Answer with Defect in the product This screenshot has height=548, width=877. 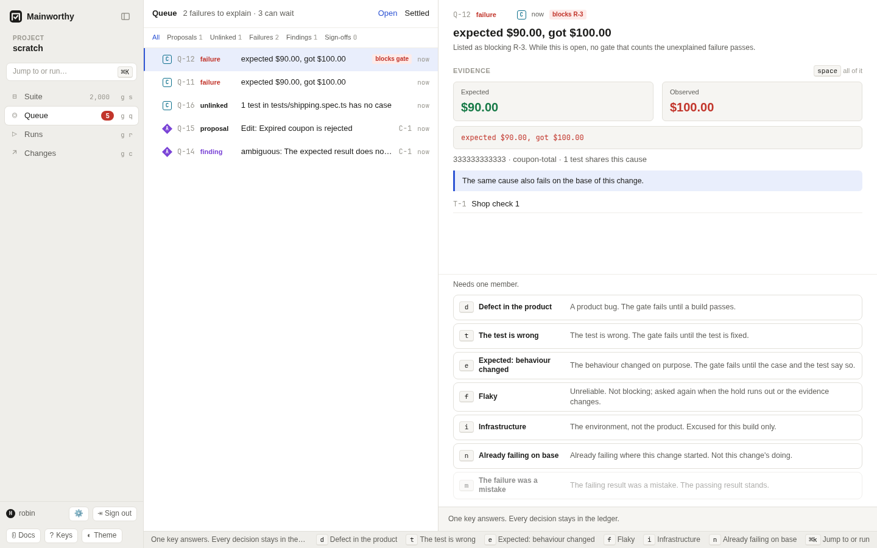(x=658, y=307)
